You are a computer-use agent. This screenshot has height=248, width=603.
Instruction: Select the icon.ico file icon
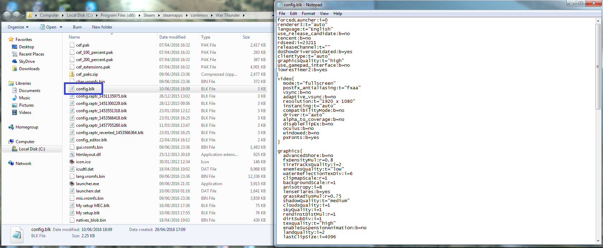(x=72, y=162)
